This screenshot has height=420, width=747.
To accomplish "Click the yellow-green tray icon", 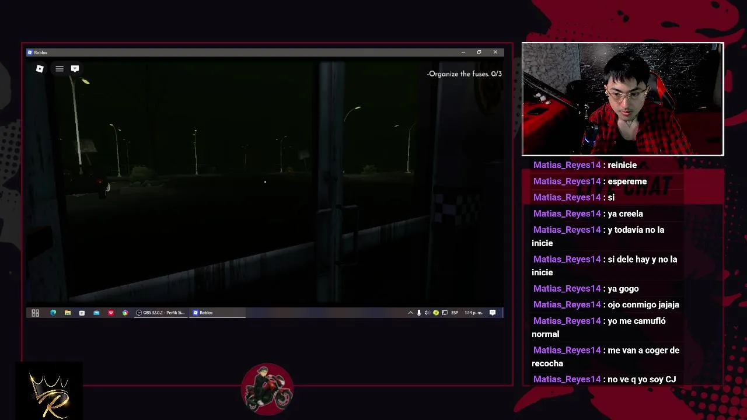I will [x=435, y=313].
